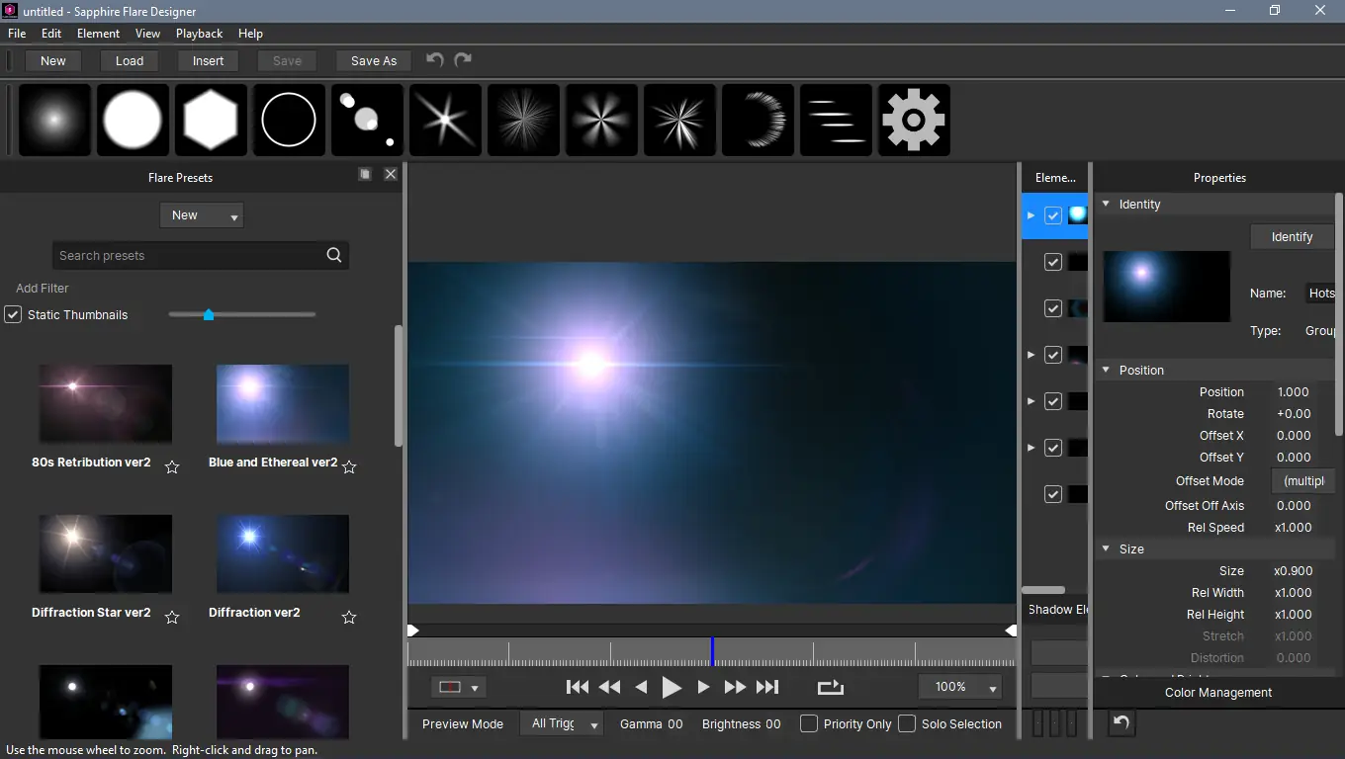Favorite the 80s Retribution ver2 preset
Viewport: 1345px width, 759px height.
click(x=172, y=466)
